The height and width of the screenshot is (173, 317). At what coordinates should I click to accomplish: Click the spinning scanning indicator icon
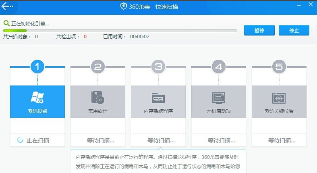click(20, 140)
